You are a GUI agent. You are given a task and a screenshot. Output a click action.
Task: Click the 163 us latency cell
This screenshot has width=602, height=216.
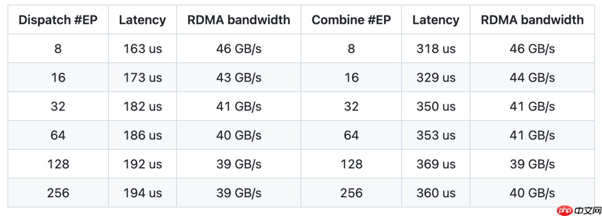143,48
